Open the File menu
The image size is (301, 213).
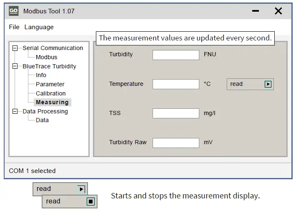(14, 27)
